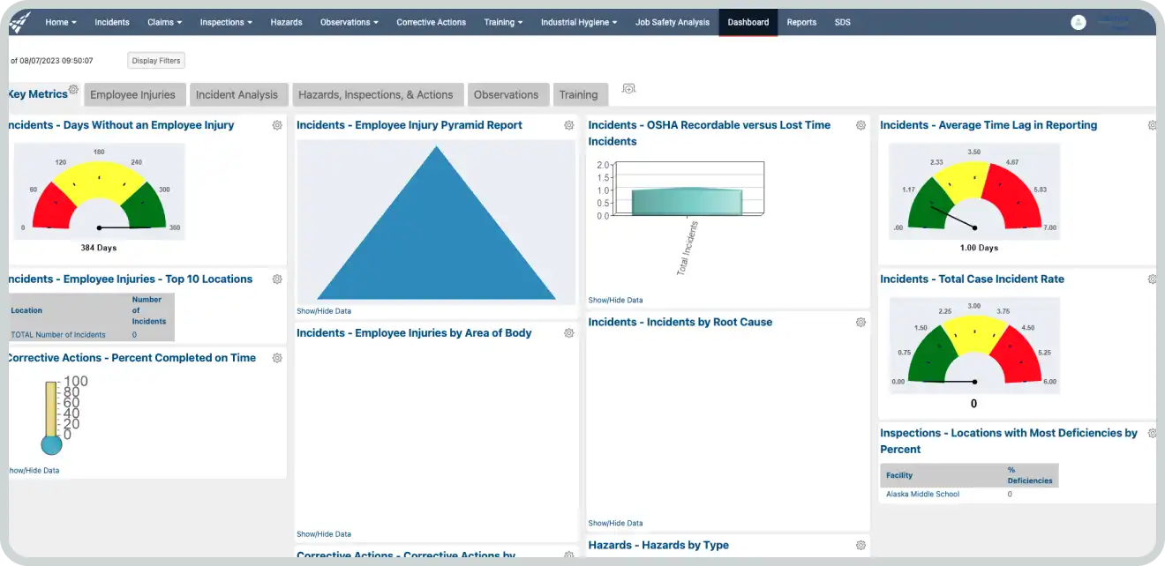
Task: Click the Display Filters button
Action: [x=156, y=61]
